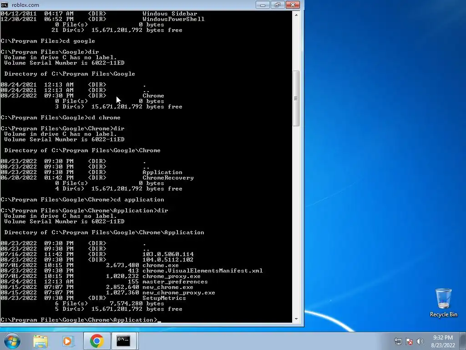This screenshot has height=350, width=466.
Task: Close the roblox.com console window
Action: (293, 5)
